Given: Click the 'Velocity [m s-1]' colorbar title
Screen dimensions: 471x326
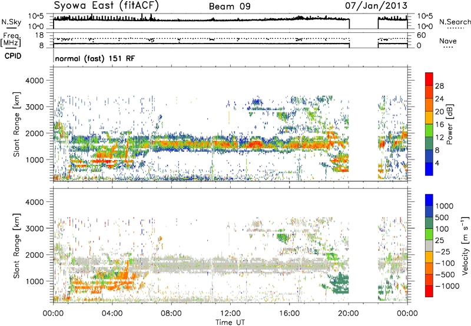Looking at the screenshot, I should tap(466, 245).
